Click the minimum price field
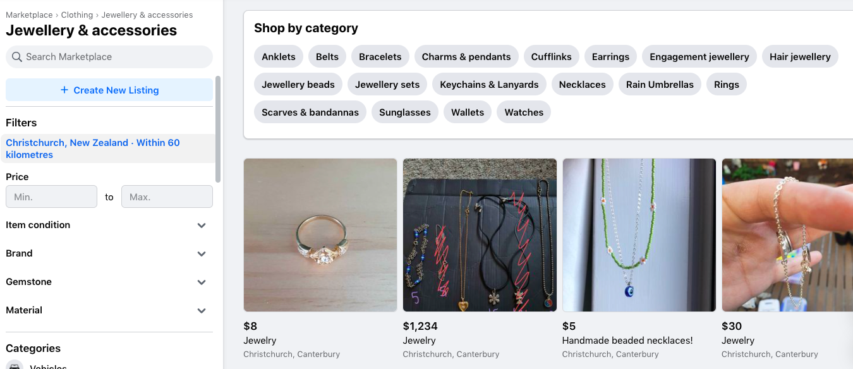The image size is (853, 369). [x=51, y=197]
